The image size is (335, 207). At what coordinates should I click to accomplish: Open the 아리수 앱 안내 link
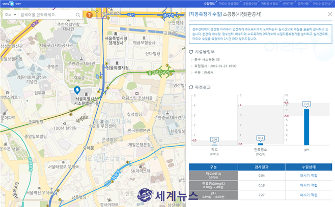321,3
